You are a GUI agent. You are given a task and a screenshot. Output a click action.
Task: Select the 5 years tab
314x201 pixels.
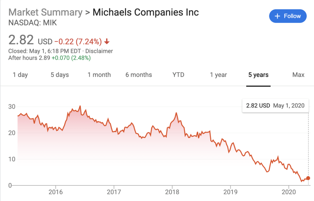[258, 75]
